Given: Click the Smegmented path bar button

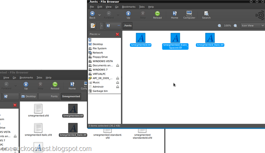Looking at the screenshot, I should tap(71, 96).
